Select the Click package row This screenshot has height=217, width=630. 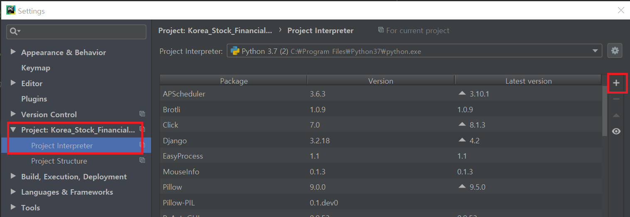click(381, 125)
